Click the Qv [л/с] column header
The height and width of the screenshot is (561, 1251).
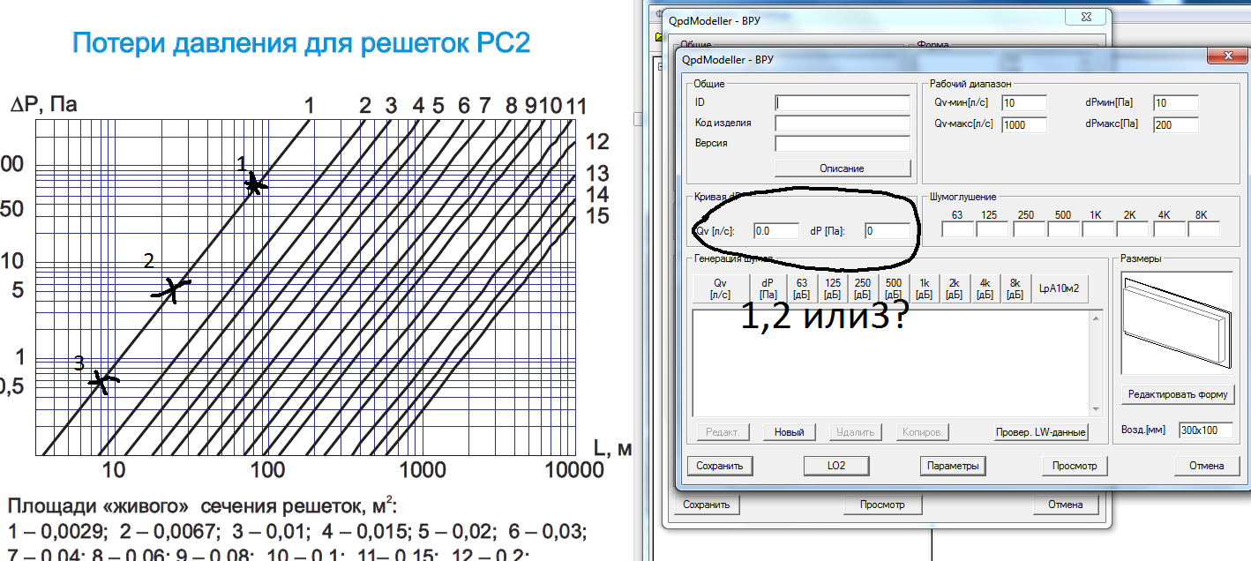click(721, 288)
